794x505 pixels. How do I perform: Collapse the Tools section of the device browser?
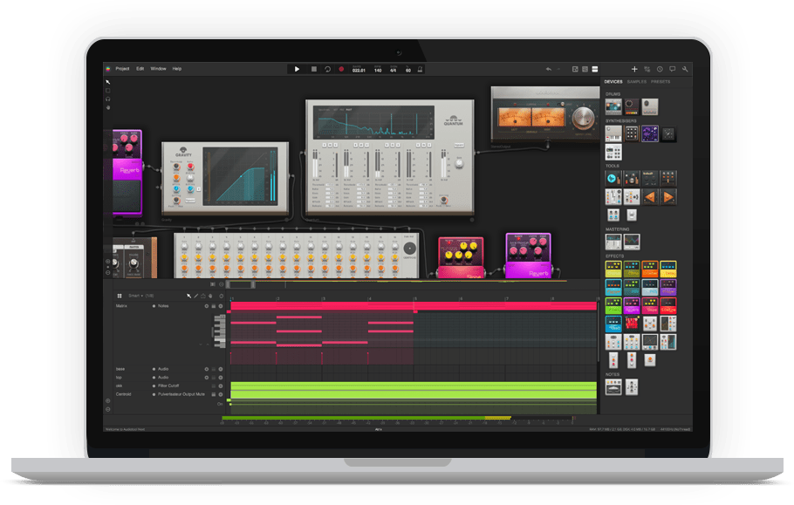point(612,164)
